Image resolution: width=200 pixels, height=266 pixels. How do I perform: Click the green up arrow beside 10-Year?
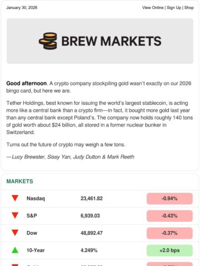click(15, 250)
